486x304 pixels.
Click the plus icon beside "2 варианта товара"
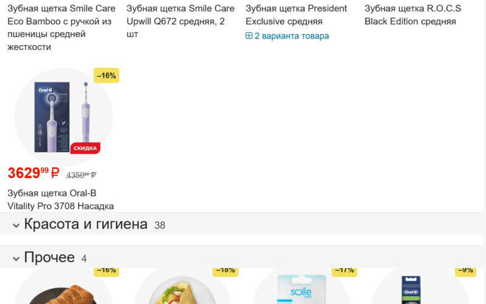tap(249, 36)
